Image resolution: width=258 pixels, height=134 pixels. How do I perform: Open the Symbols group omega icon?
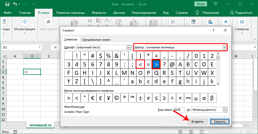(x=242, y=22)
